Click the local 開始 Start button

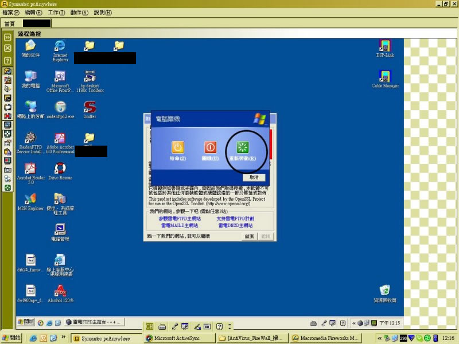(x=11, y=338)
